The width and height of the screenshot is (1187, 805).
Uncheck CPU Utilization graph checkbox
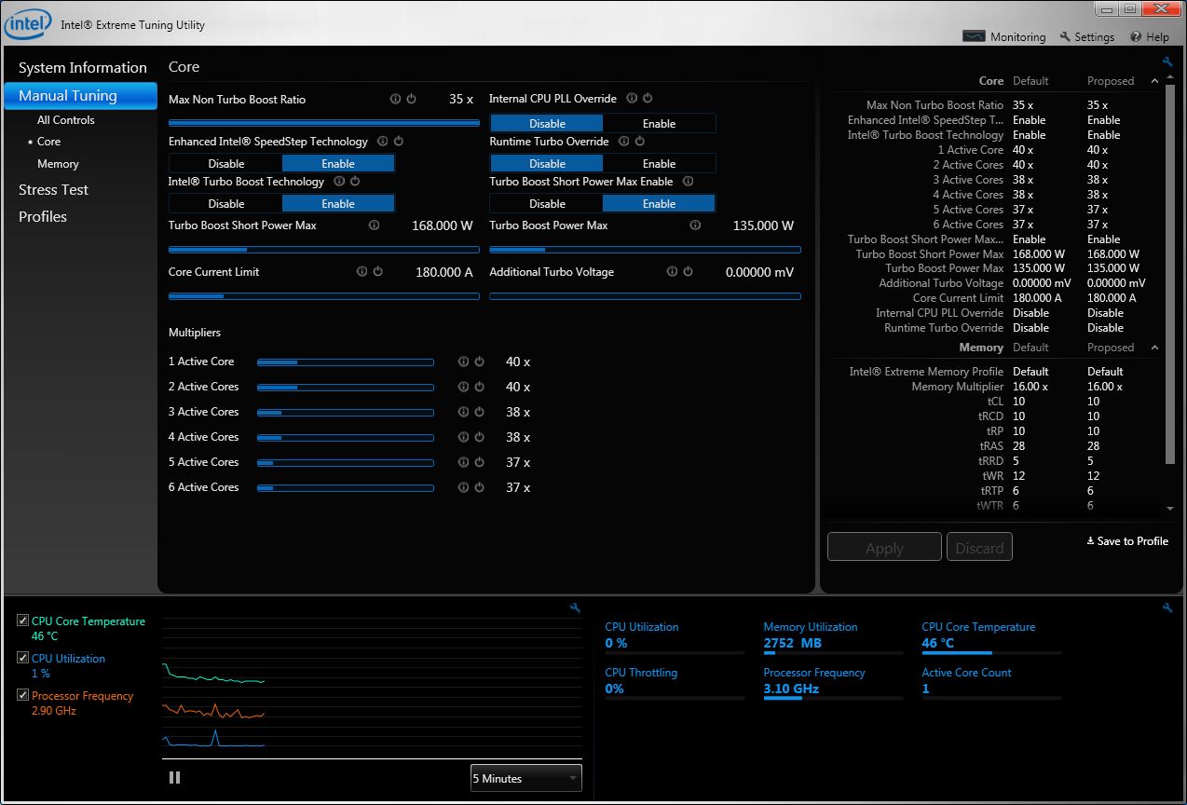pos(23,658)
